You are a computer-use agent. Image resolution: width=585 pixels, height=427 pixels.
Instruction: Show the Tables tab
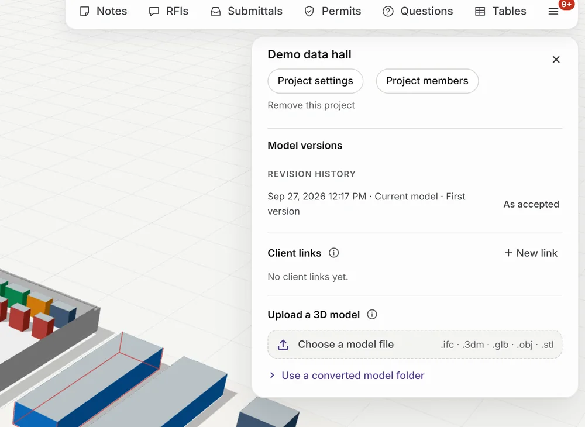500,11
